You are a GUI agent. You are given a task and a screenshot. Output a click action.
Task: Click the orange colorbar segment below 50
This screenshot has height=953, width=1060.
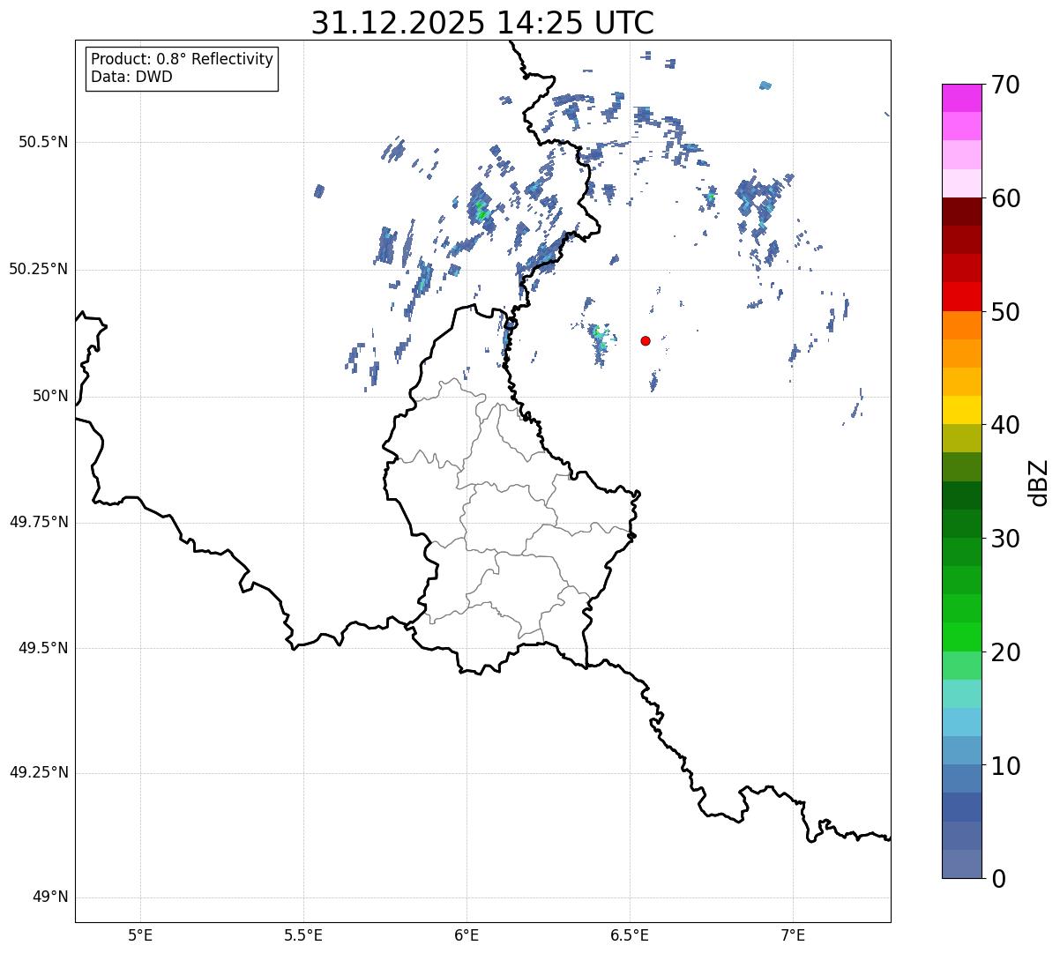pyautogui.click(x=962, y=325)
